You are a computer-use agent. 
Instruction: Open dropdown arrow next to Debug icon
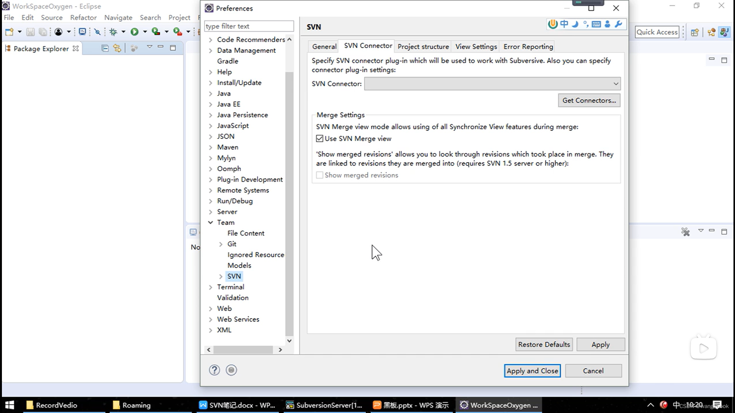coord(123,32)
